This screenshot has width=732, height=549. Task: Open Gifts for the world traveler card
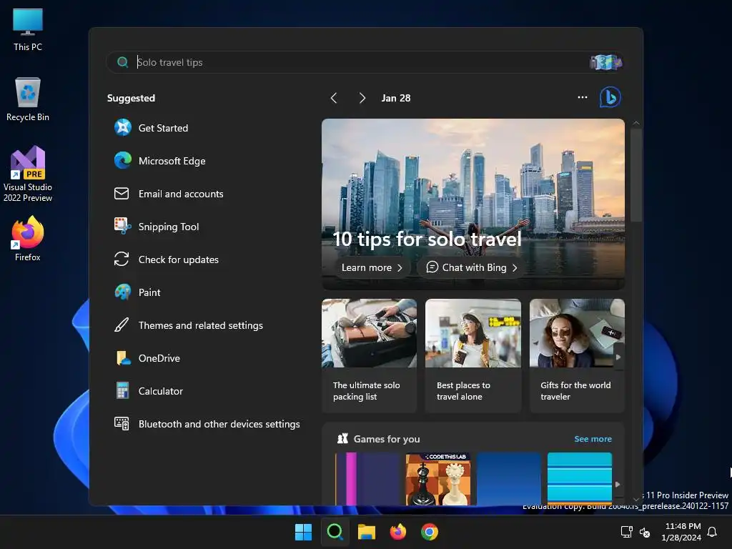coord(577,356)
